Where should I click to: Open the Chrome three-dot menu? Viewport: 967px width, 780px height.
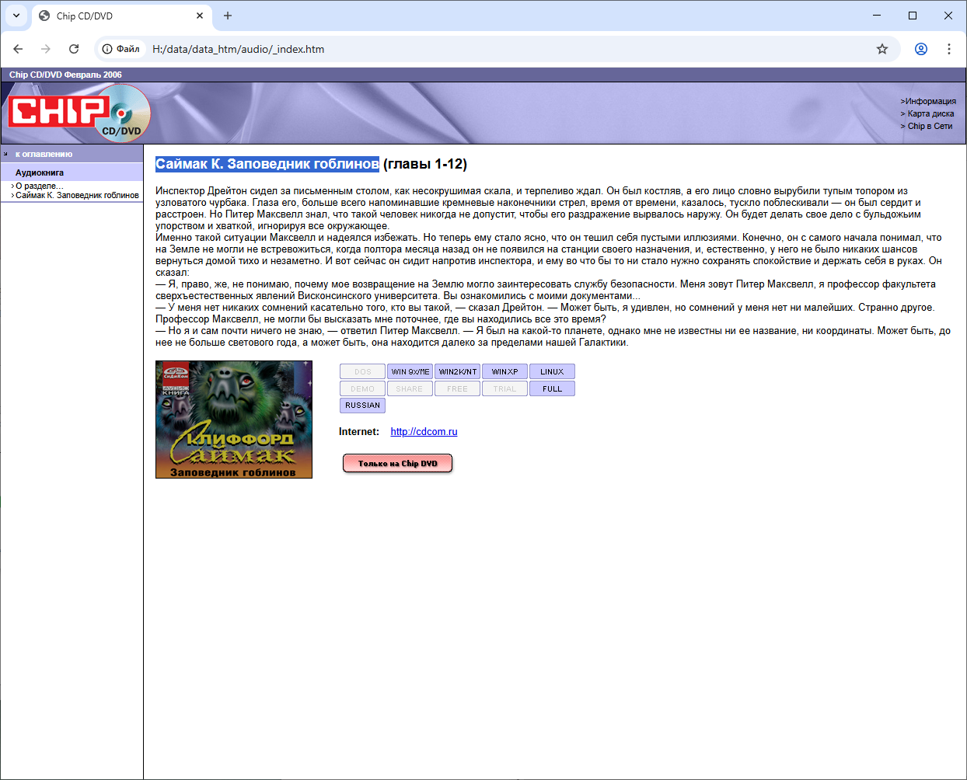(949, 49)
